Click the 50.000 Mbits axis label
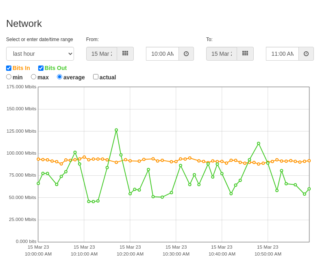This screenshot has height=258, width=320. (x=22, y=197)
